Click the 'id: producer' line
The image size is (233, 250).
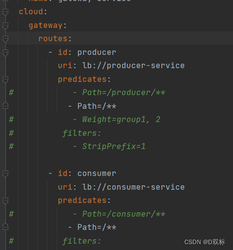click(x=82, y=52)
